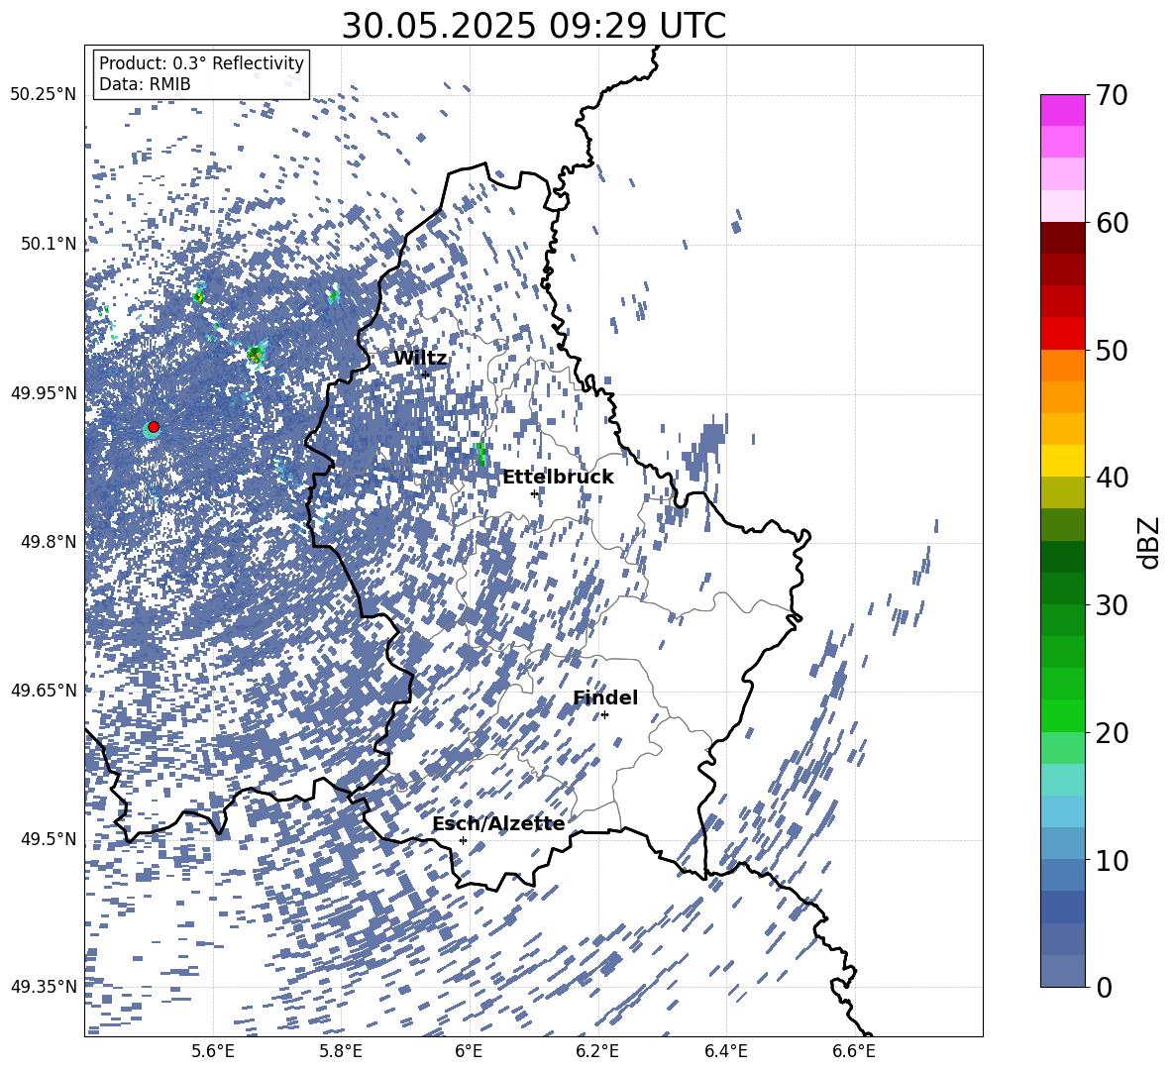This screenshot has width=1173, height=1071.
Task: Click the Wiltz station cross marker
Action: coord(426,375)
